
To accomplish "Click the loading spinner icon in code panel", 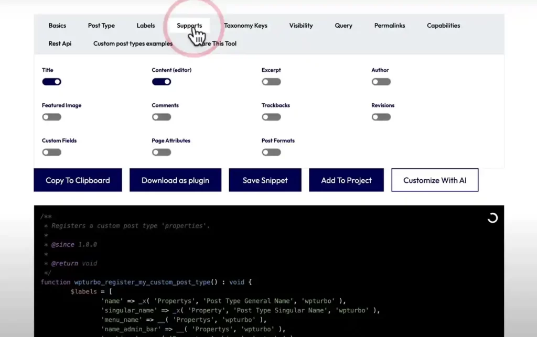I will click(x=492, y=218).
